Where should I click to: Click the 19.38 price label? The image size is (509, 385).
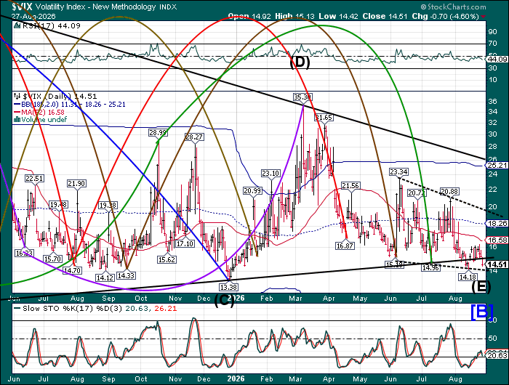click(x=108, y=206)
